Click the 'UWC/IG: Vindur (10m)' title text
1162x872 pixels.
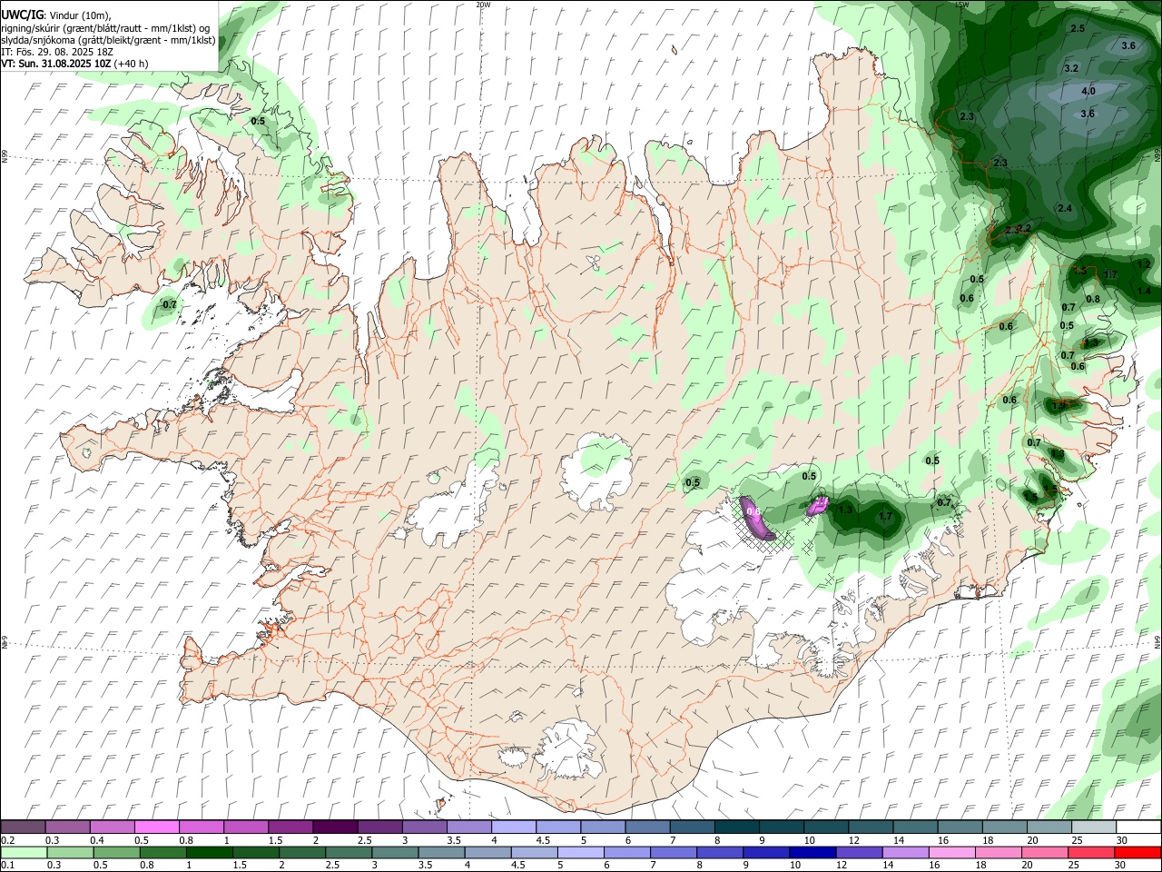click(56, 15)
